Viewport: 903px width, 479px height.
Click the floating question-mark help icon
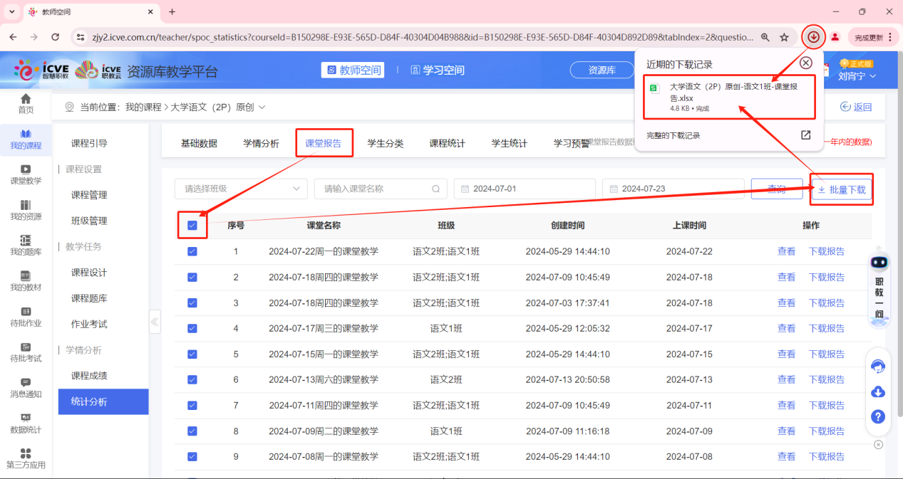tap(878, 416)
